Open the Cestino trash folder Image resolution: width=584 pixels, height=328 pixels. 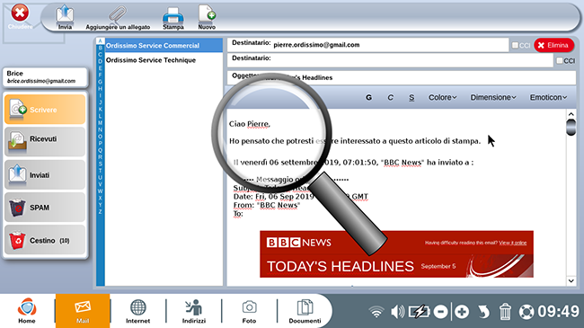[45, 240]
